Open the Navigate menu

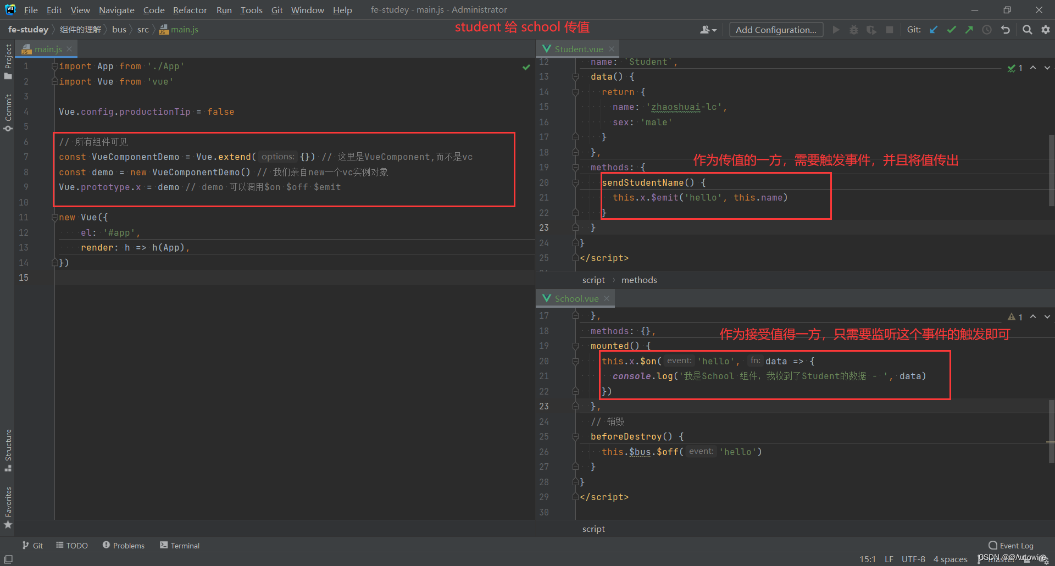(116, 10)
